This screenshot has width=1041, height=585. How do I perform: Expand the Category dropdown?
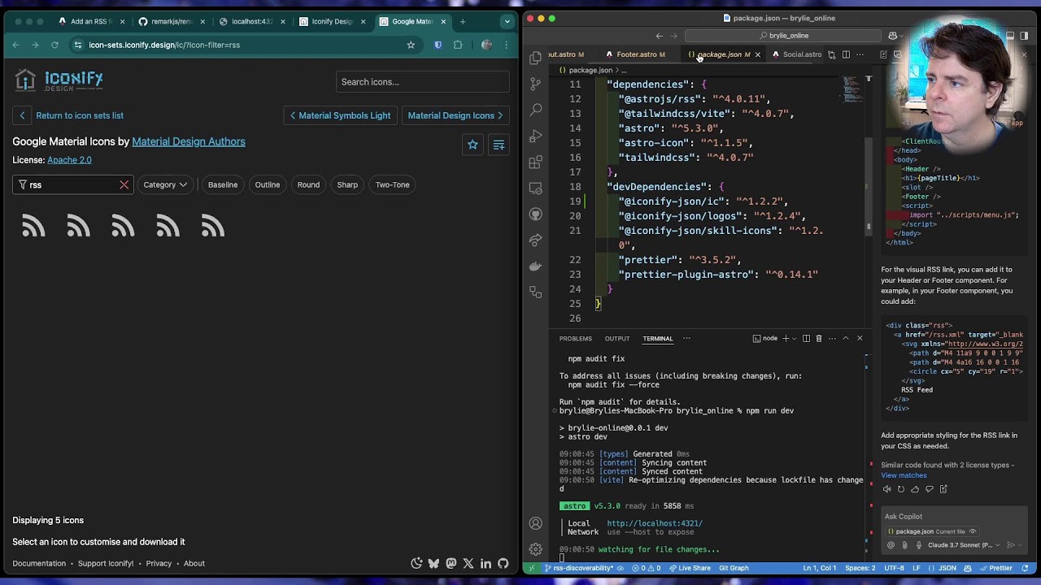(x=165, y=184)
